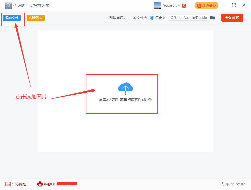The width and height of the screenshot is (251, 190).
Task: Click the app logo magnifier icon
Action: [8, 5]
